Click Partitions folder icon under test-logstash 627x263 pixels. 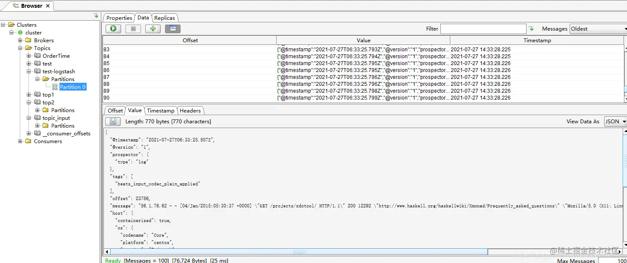point(46,79)
